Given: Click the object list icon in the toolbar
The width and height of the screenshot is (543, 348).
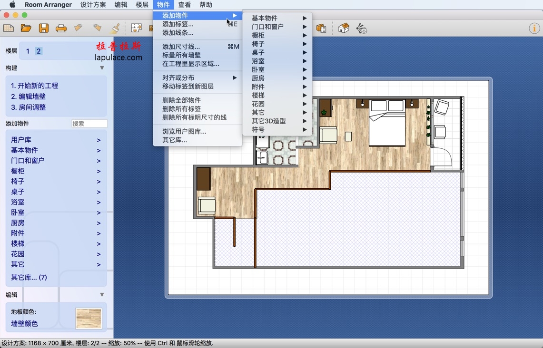Looking at the screenshot, I should click(x=321, y=29).
